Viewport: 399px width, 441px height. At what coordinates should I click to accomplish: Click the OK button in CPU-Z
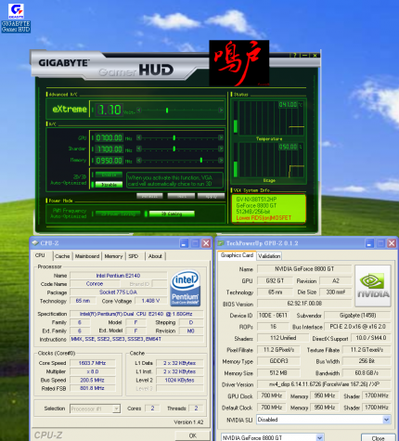(193, 435)
